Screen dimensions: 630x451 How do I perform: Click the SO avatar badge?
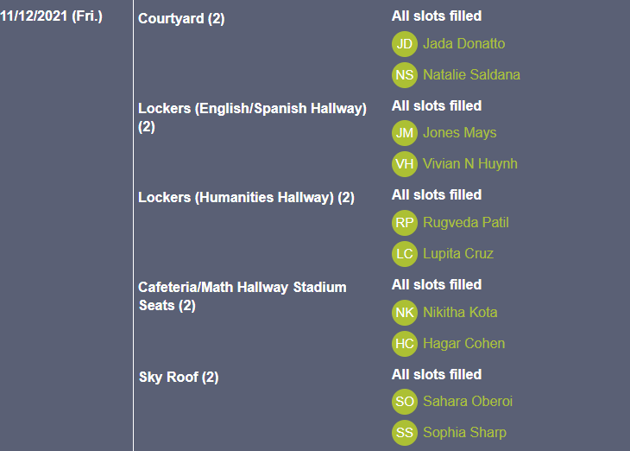[x=405, y=402]
